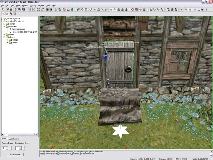Click the downward arrow toolbar icon
213x160 pixels.
click(x=82, y=10)
